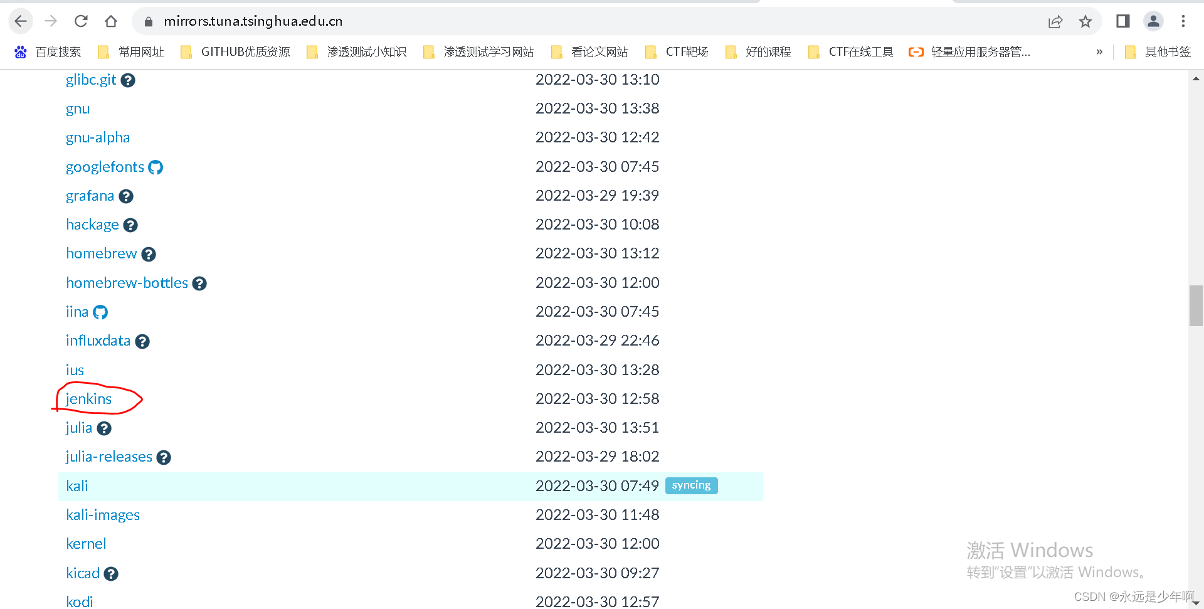The image size is (1204, 609).
Task: Click the help icon next to hackage
Action: click(x=130, y=225)
